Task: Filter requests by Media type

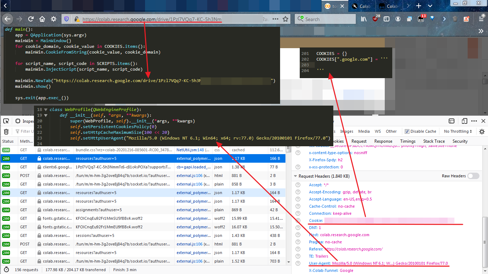Action: 364,131
